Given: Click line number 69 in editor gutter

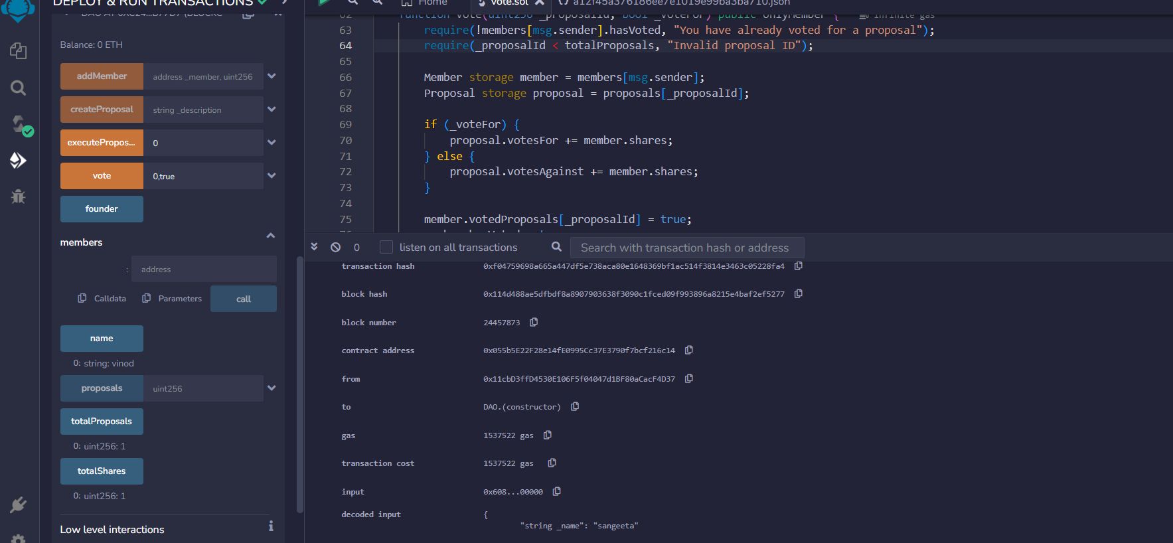Looking at the screenshot, I should tap(345, 124).
